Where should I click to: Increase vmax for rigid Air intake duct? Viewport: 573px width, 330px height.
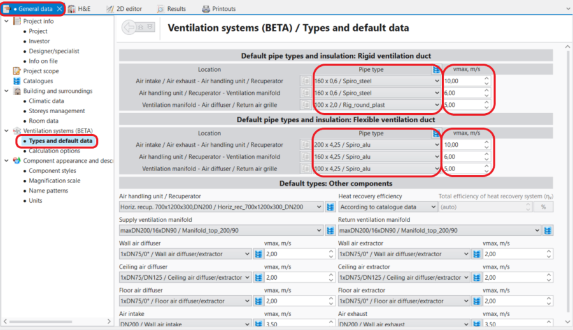tap(487, 79)
